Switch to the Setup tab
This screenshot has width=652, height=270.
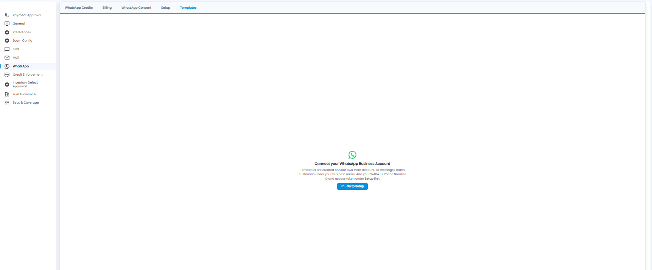(x=166, y=8)
